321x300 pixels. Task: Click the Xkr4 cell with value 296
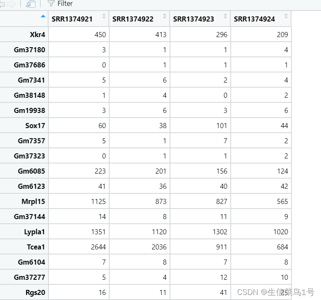click(200, 35)
